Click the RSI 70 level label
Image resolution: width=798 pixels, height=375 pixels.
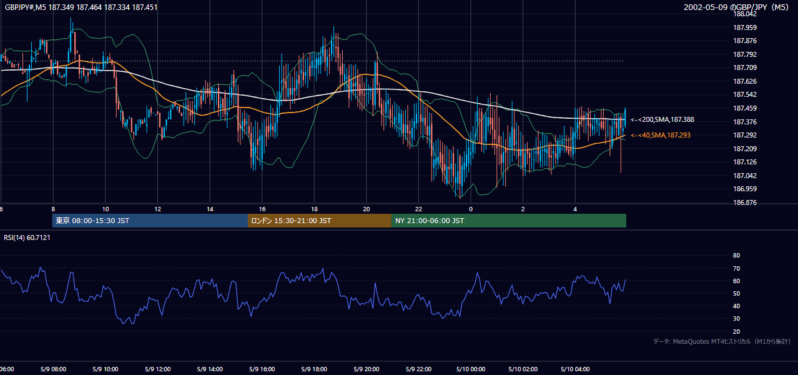click(x=736, y=268)
